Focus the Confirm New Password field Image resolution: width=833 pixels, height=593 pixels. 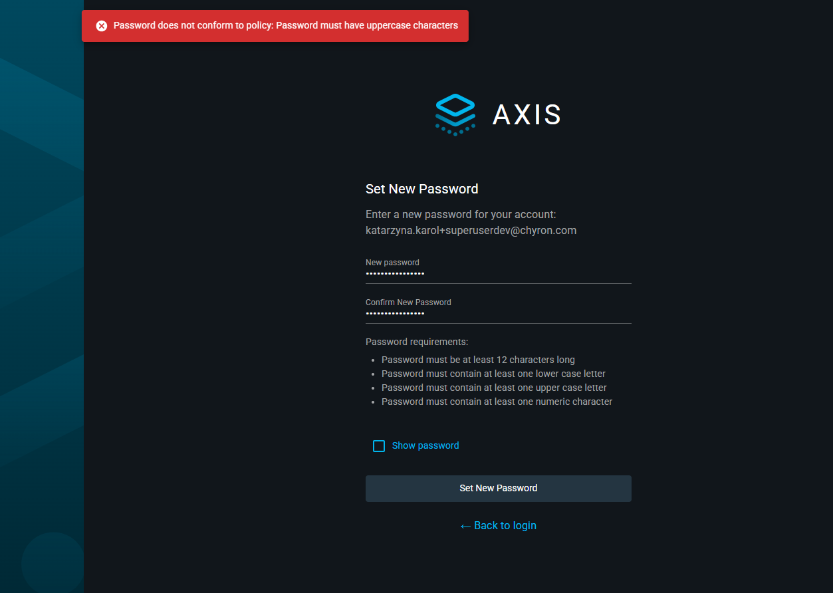pos(498,313)
